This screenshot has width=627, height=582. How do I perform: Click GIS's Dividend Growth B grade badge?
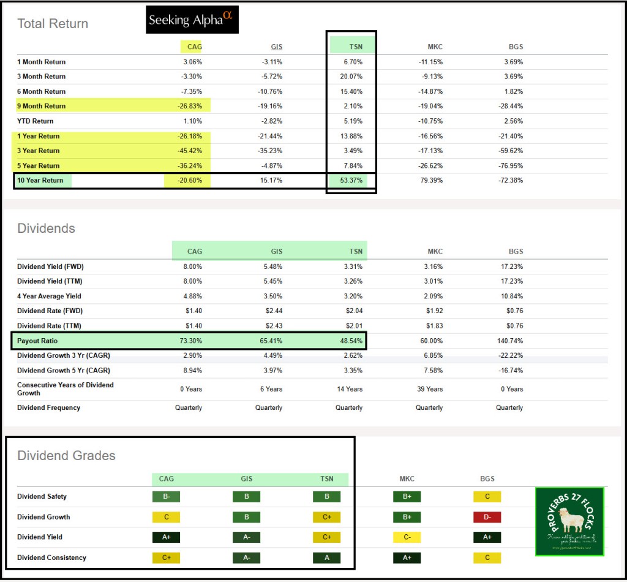[246, 517]
